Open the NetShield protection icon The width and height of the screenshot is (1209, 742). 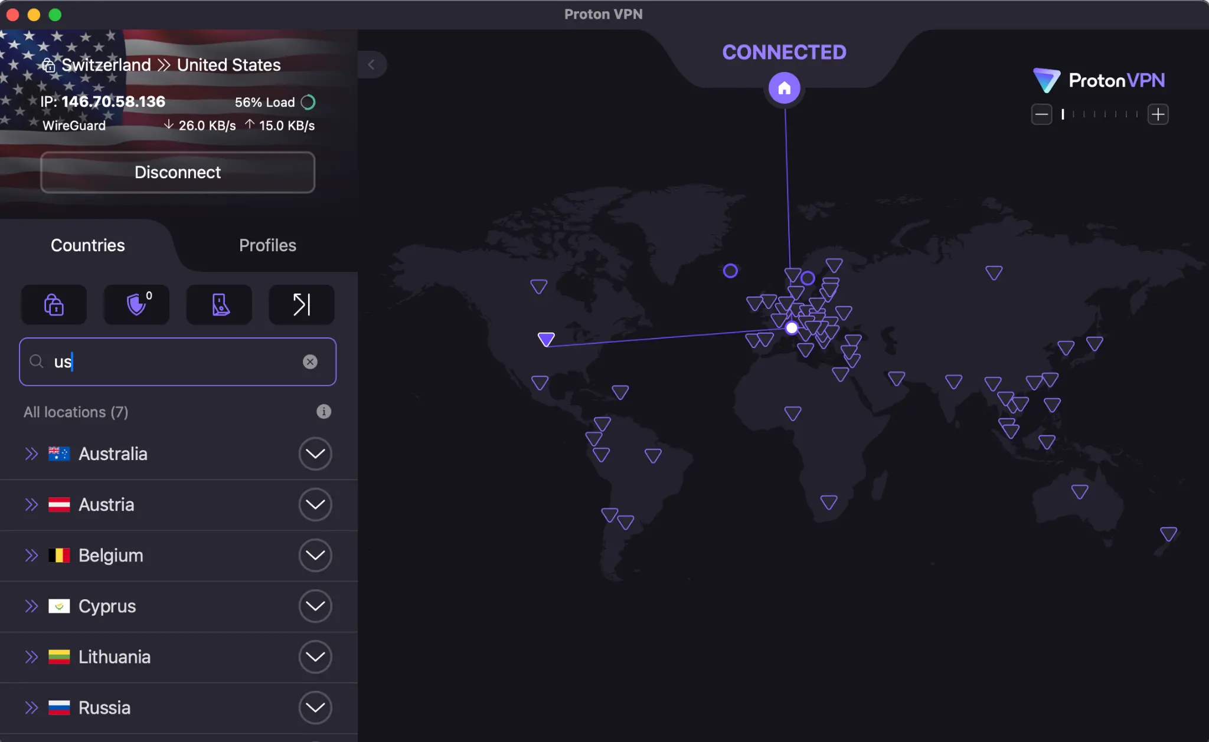(x=136, y=305)
